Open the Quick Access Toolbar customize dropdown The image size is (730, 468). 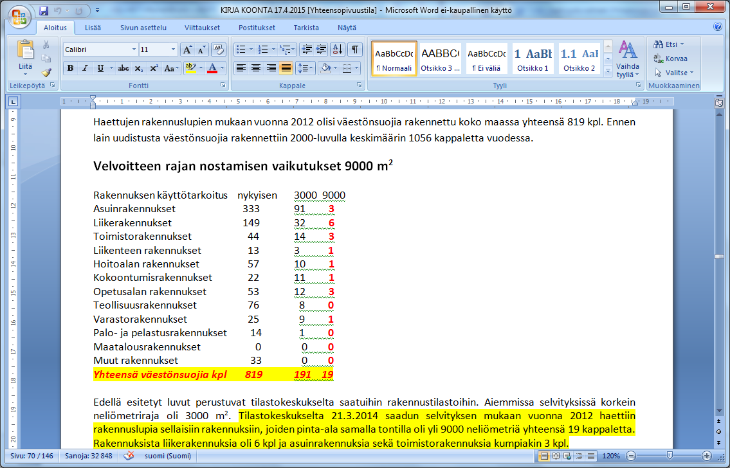click(x=97, y=10)
